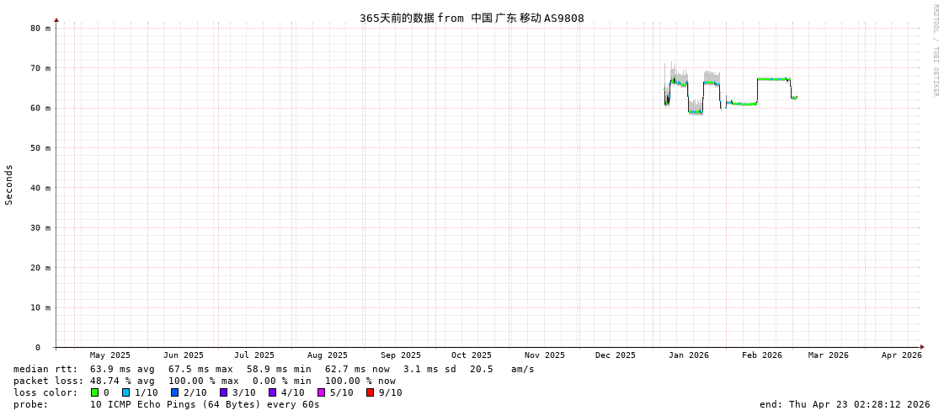The height and width of the screenshot is (416, 944).
Task: Click the green 0 loss color swatch
Action: pos(94,392)
